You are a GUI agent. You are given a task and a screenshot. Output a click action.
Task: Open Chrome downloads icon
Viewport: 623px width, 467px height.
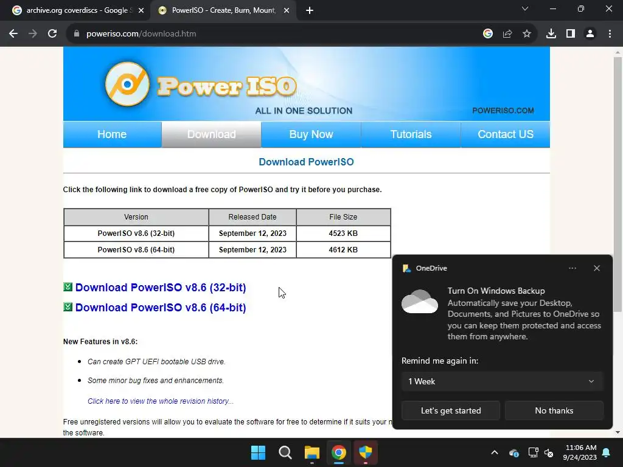pyautogui.click(x=551, y=34)
